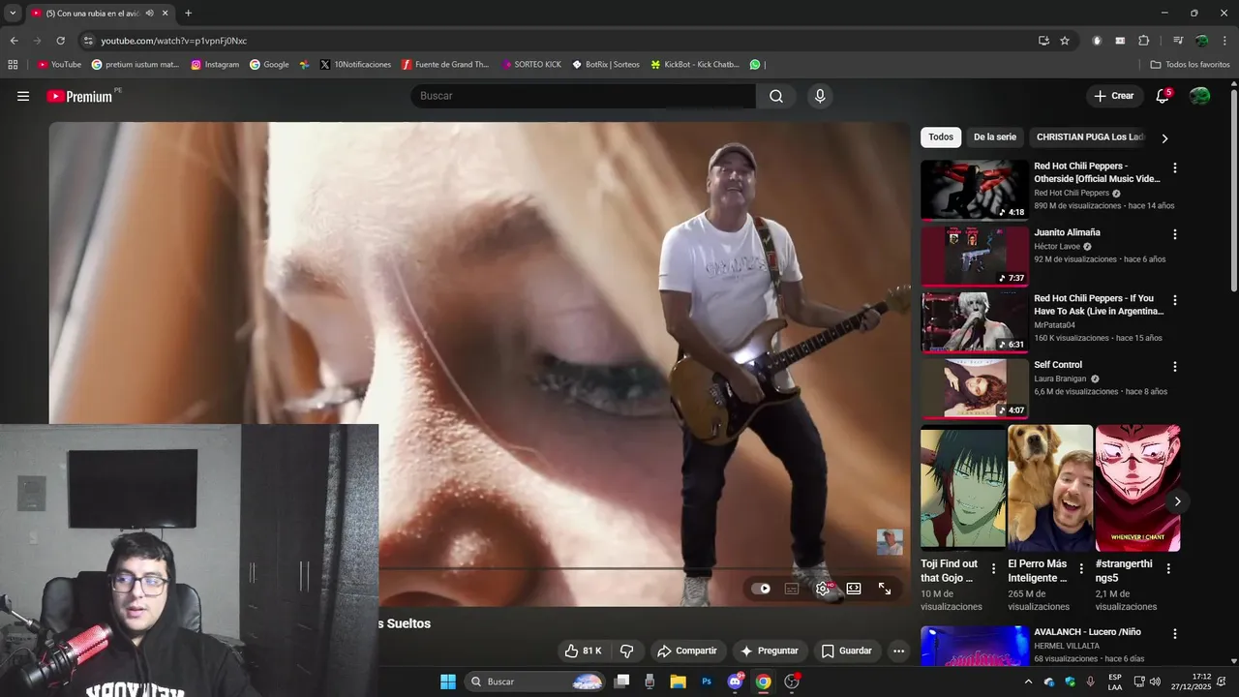Options menu for Self Control video
This screenshot has width=1239, height=697.
pos(1175,367)
